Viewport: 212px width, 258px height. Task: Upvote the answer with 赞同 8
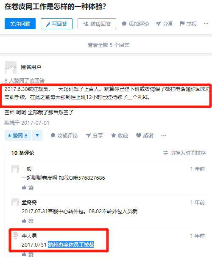[18, 135]
